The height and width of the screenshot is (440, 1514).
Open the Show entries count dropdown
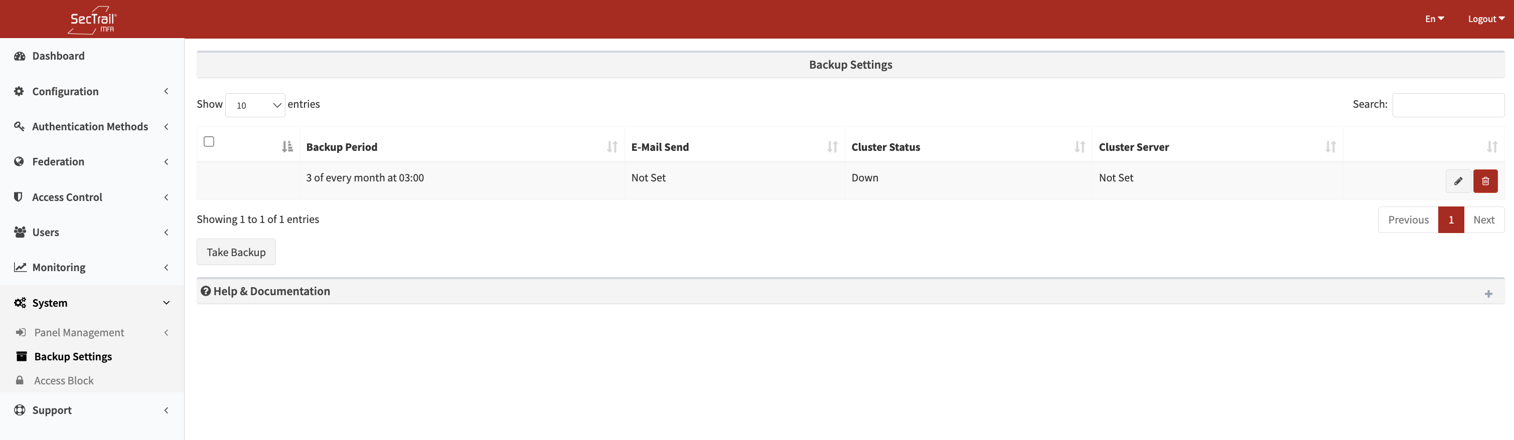255,105
